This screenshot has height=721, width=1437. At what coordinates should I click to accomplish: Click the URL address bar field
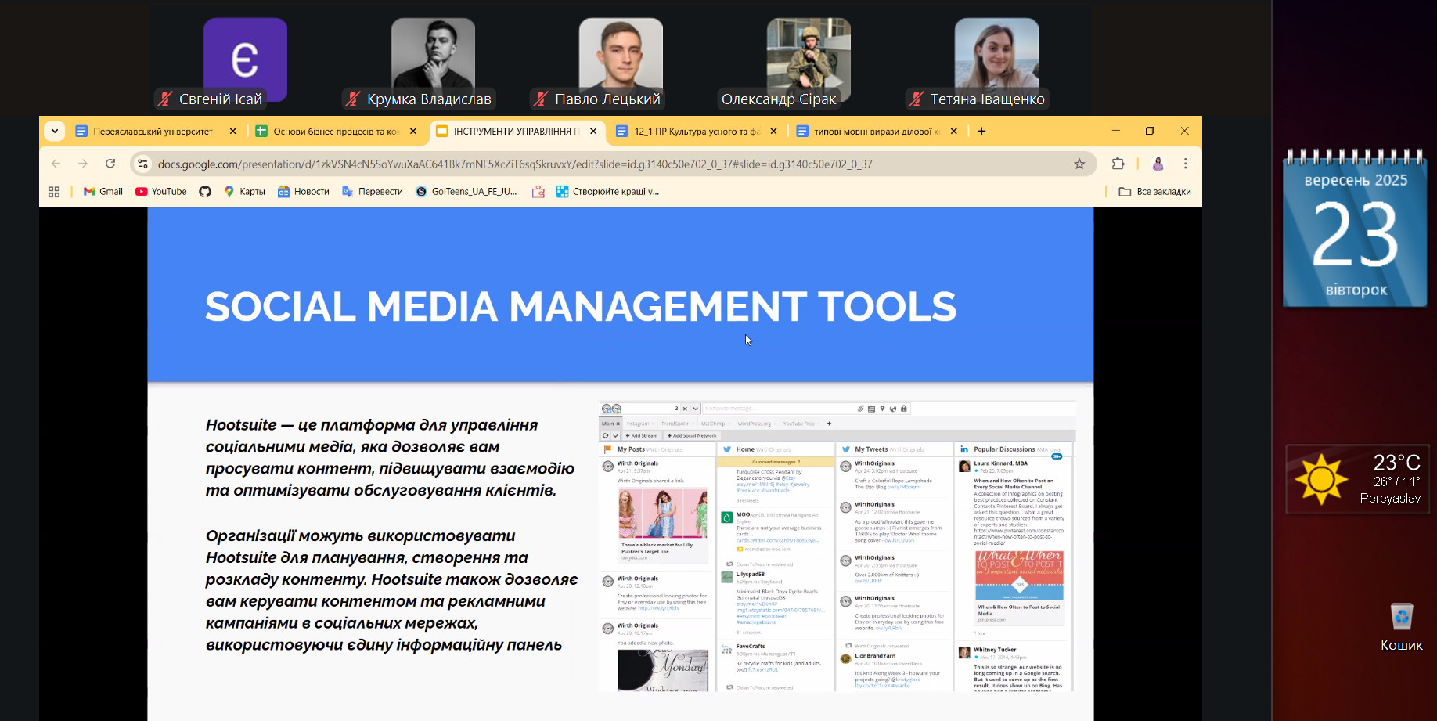[548, 164]
